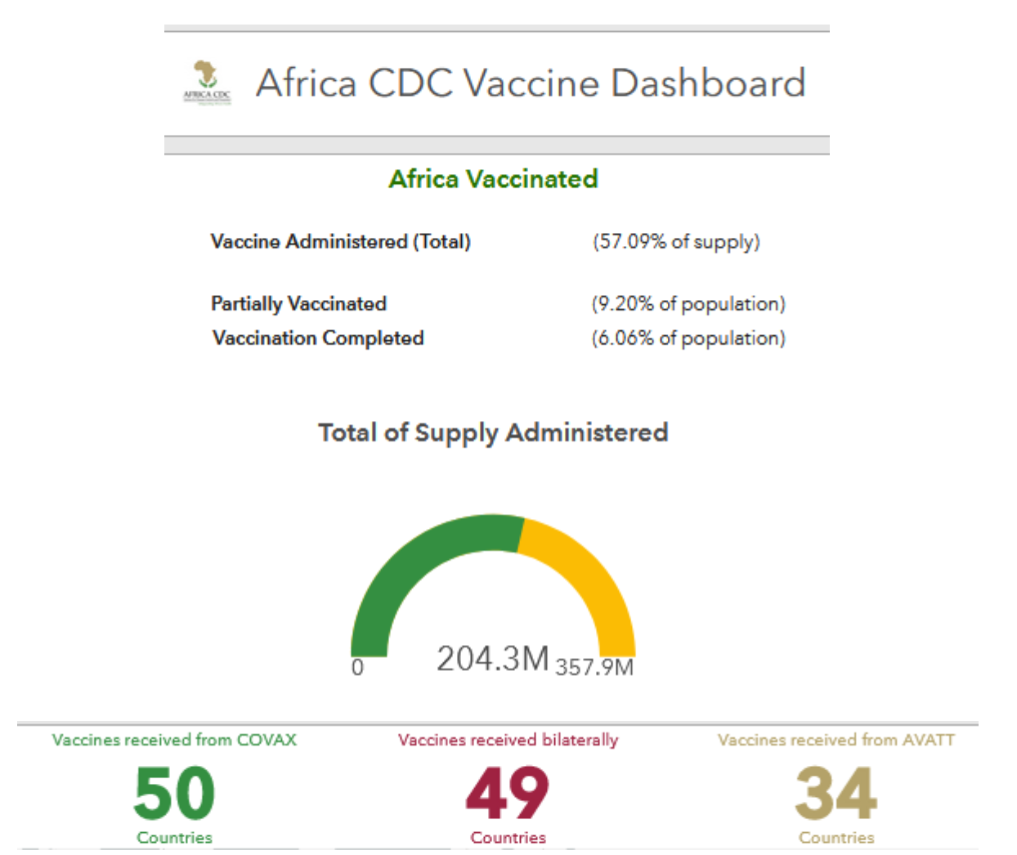
Task: Click the Total of Supply Administered heading
Action: tap(493, 432)
